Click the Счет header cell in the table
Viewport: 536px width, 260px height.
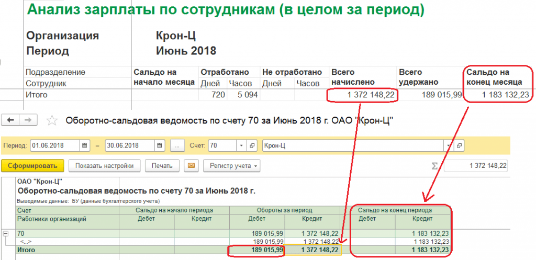(x=68, y=210)
